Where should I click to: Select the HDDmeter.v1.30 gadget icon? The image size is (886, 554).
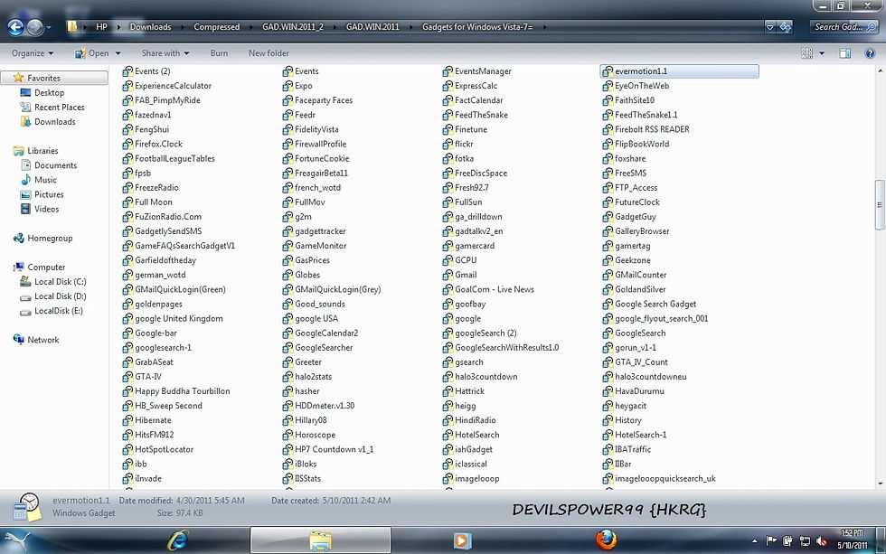[287, 406]
